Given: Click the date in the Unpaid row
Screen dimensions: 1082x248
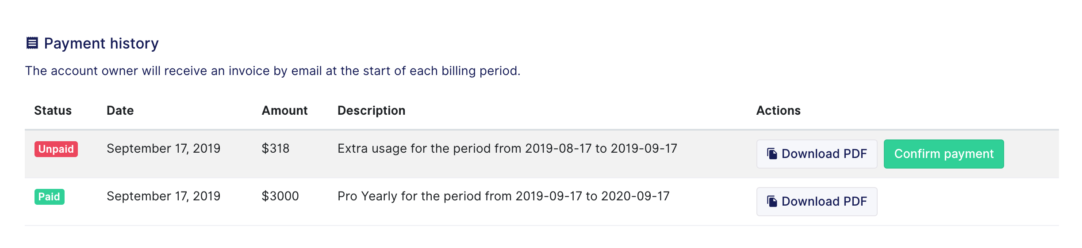Looking at the screenshot, I should (163, 149).
